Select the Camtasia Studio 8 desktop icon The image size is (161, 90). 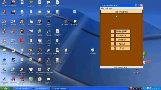pos(49,61)
